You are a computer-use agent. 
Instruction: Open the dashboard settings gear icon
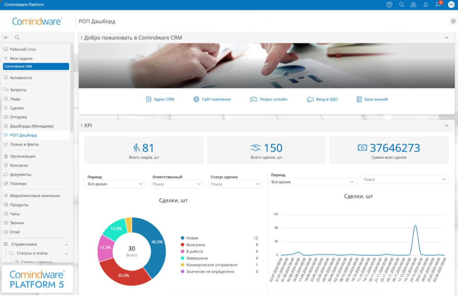[453, 21]
